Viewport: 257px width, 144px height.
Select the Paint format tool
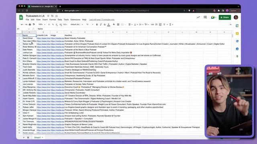tap(34, 24)
